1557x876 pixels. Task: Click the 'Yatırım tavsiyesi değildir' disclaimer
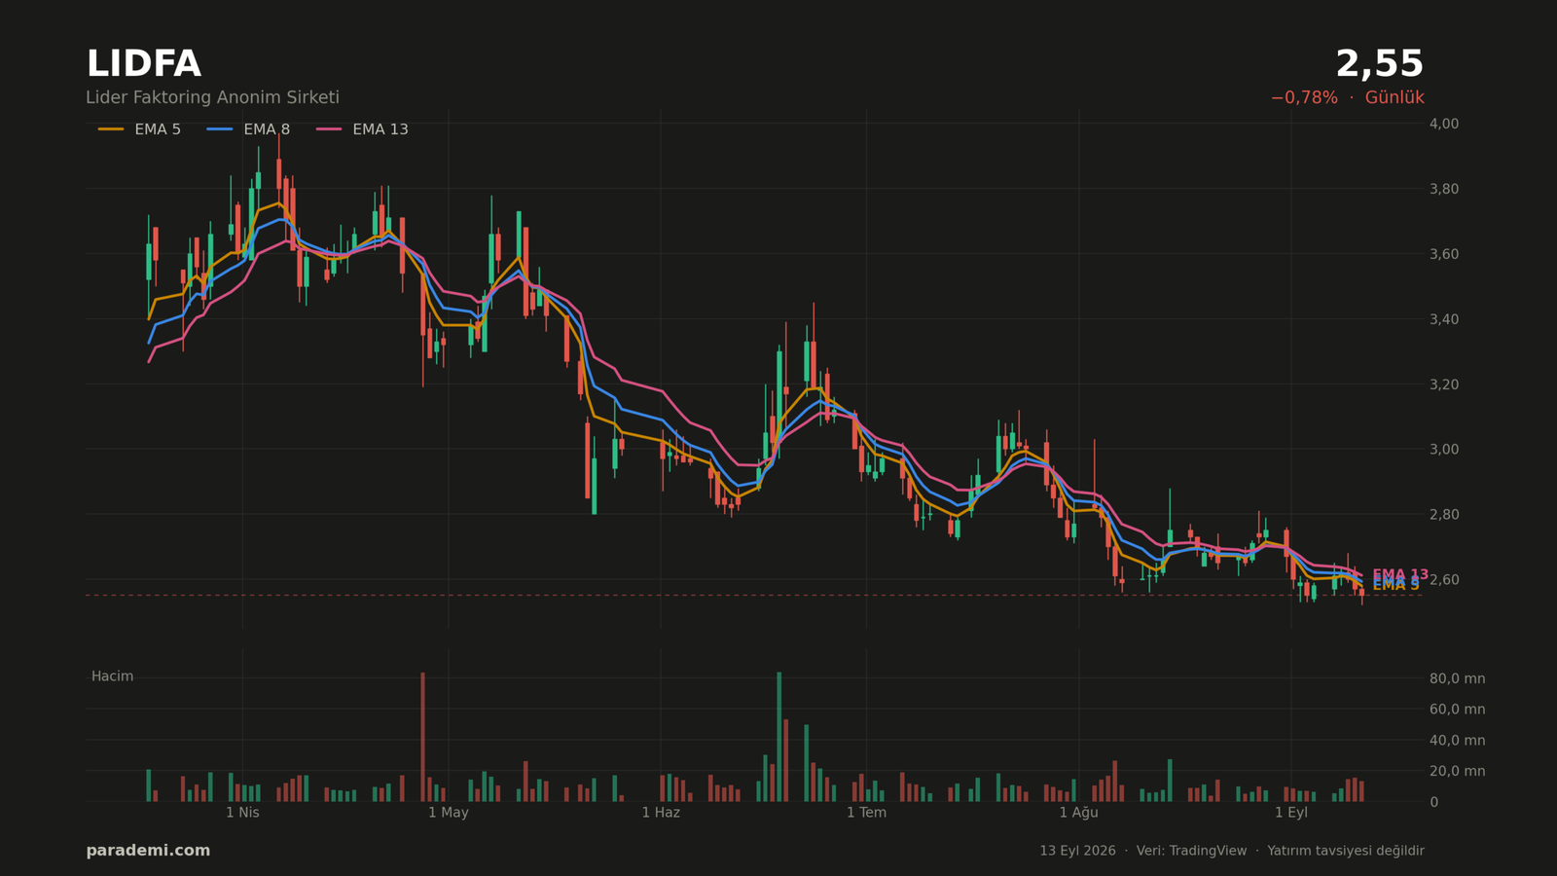click(x=1346, y=851)
